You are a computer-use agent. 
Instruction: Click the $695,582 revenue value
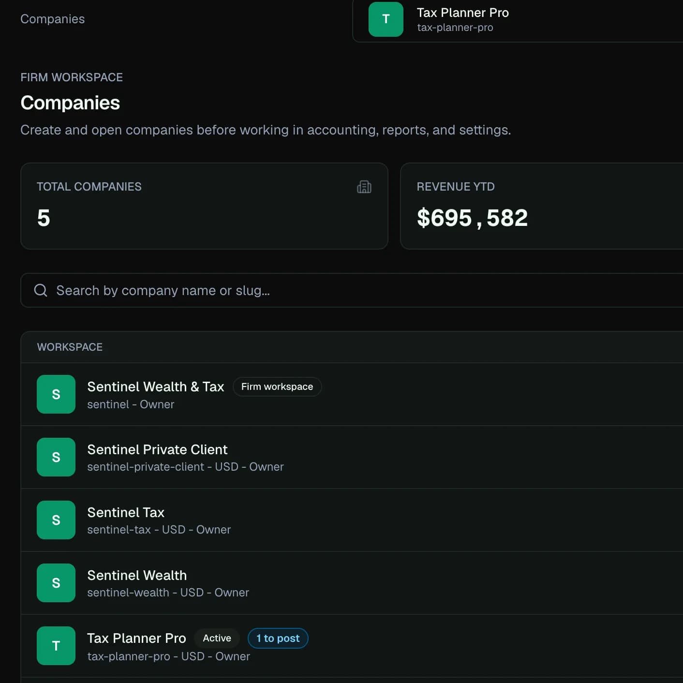pyautogui.click(x=472, y=218)
